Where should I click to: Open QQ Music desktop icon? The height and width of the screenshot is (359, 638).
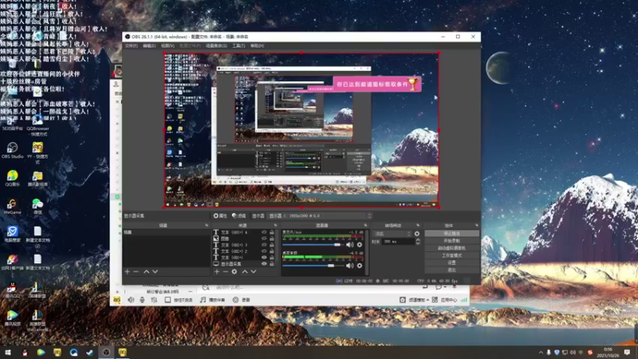point(12,178)
